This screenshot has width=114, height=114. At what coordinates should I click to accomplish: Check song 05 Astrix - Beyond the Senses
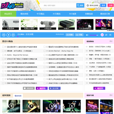[x=3, y=55]
